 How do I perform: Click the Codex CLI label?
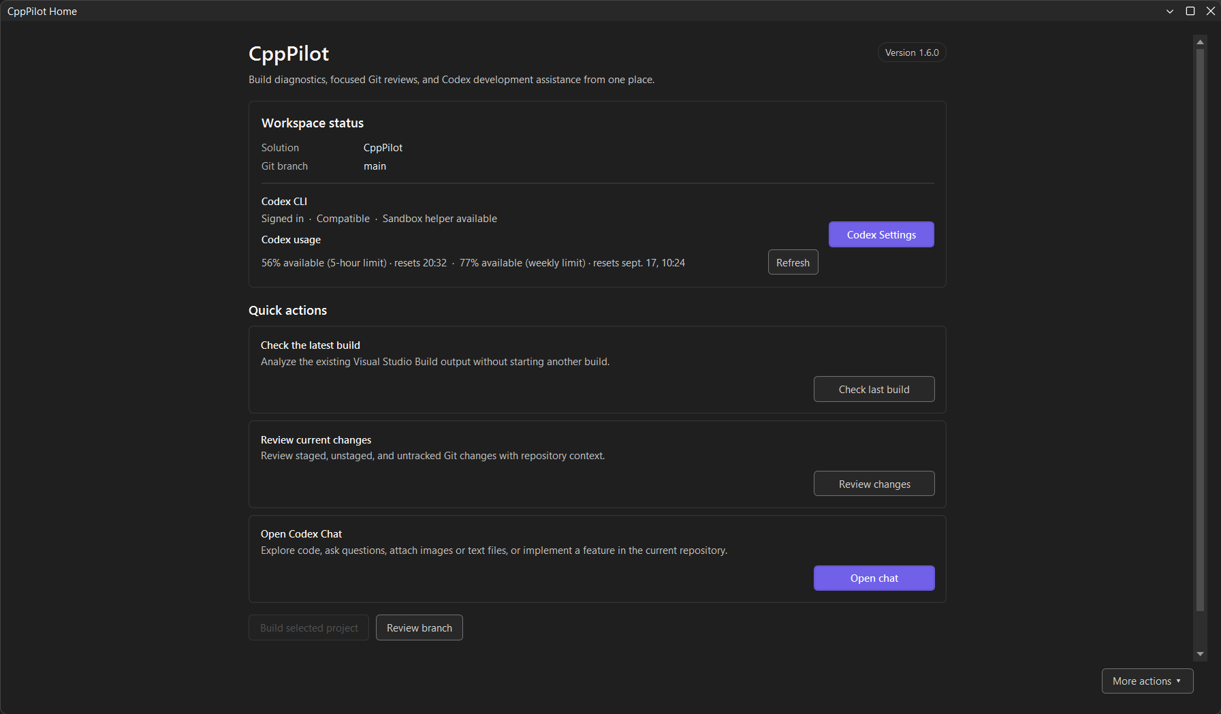pos(284,202)
